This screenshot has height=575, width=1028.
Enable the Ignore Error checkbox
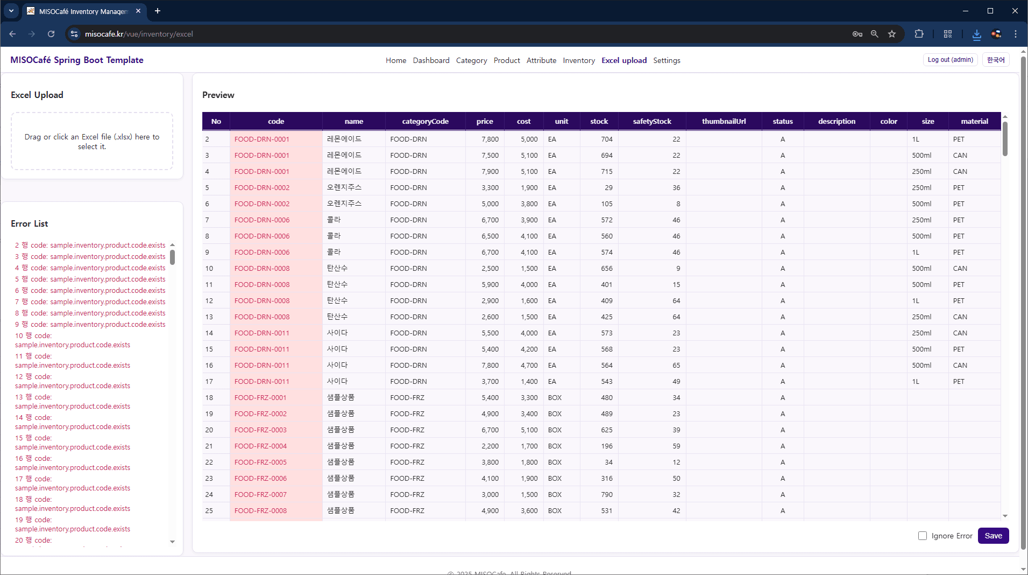tap(922, 536)
